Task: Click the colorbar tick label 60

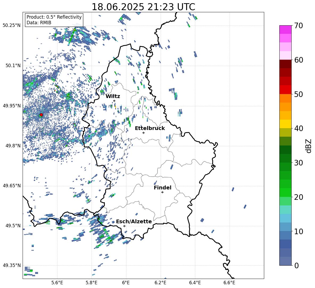Action: [299, 60]
